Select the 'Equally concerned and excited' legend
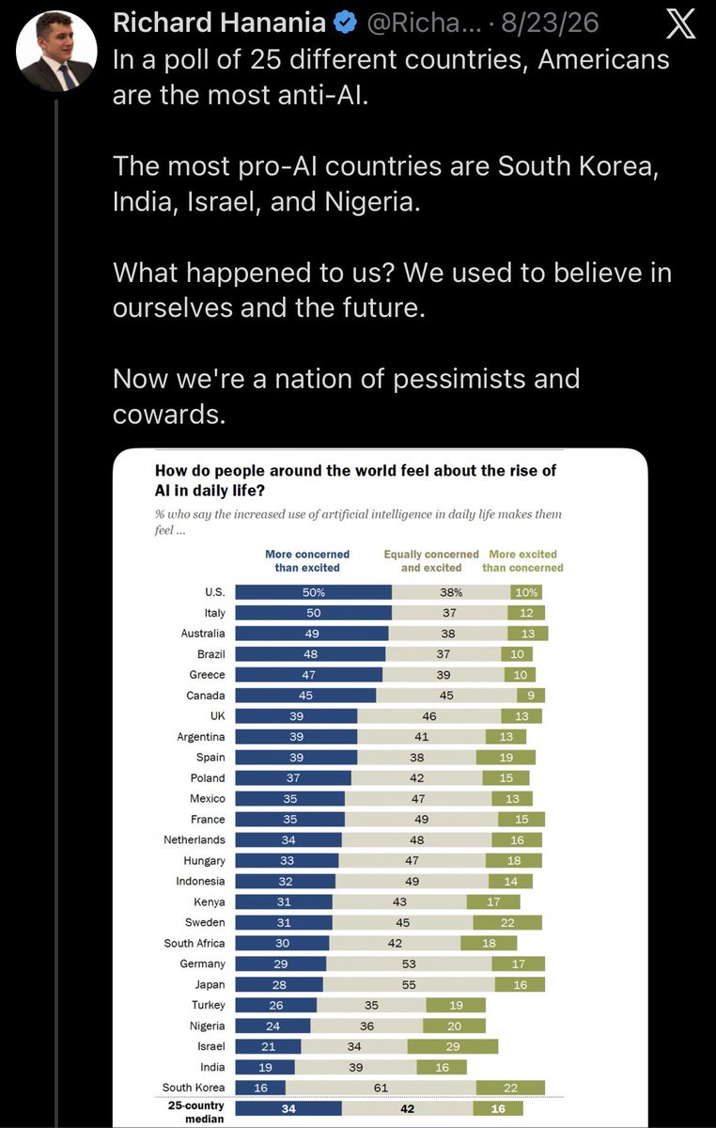716x1128 pixels. 431,561
